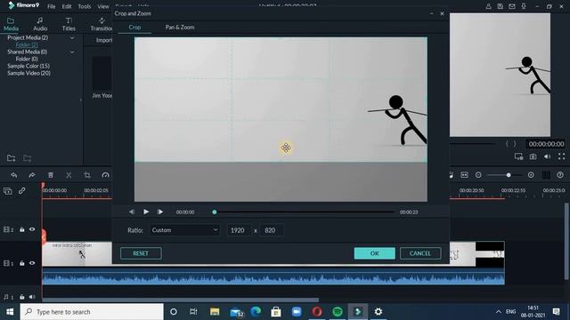The image size is (570, 320).
Task: Click the preview volume speaker icon
Action: 547,156
